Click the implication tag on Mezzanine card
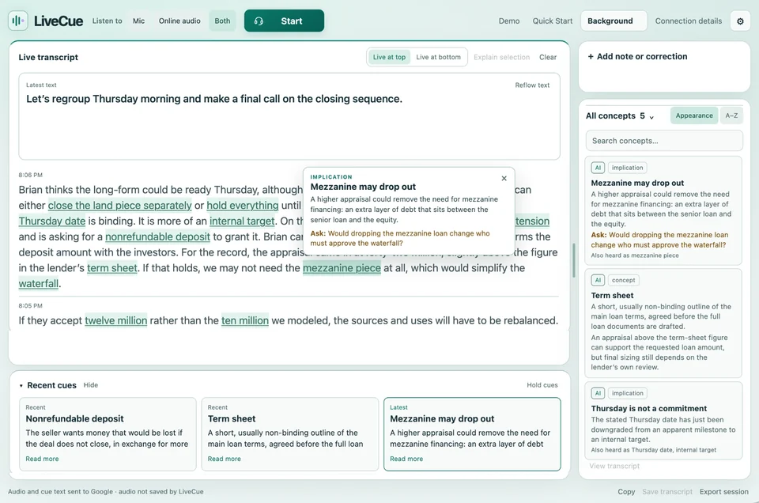This screenshot has height=503, width=759. [627, 168]
